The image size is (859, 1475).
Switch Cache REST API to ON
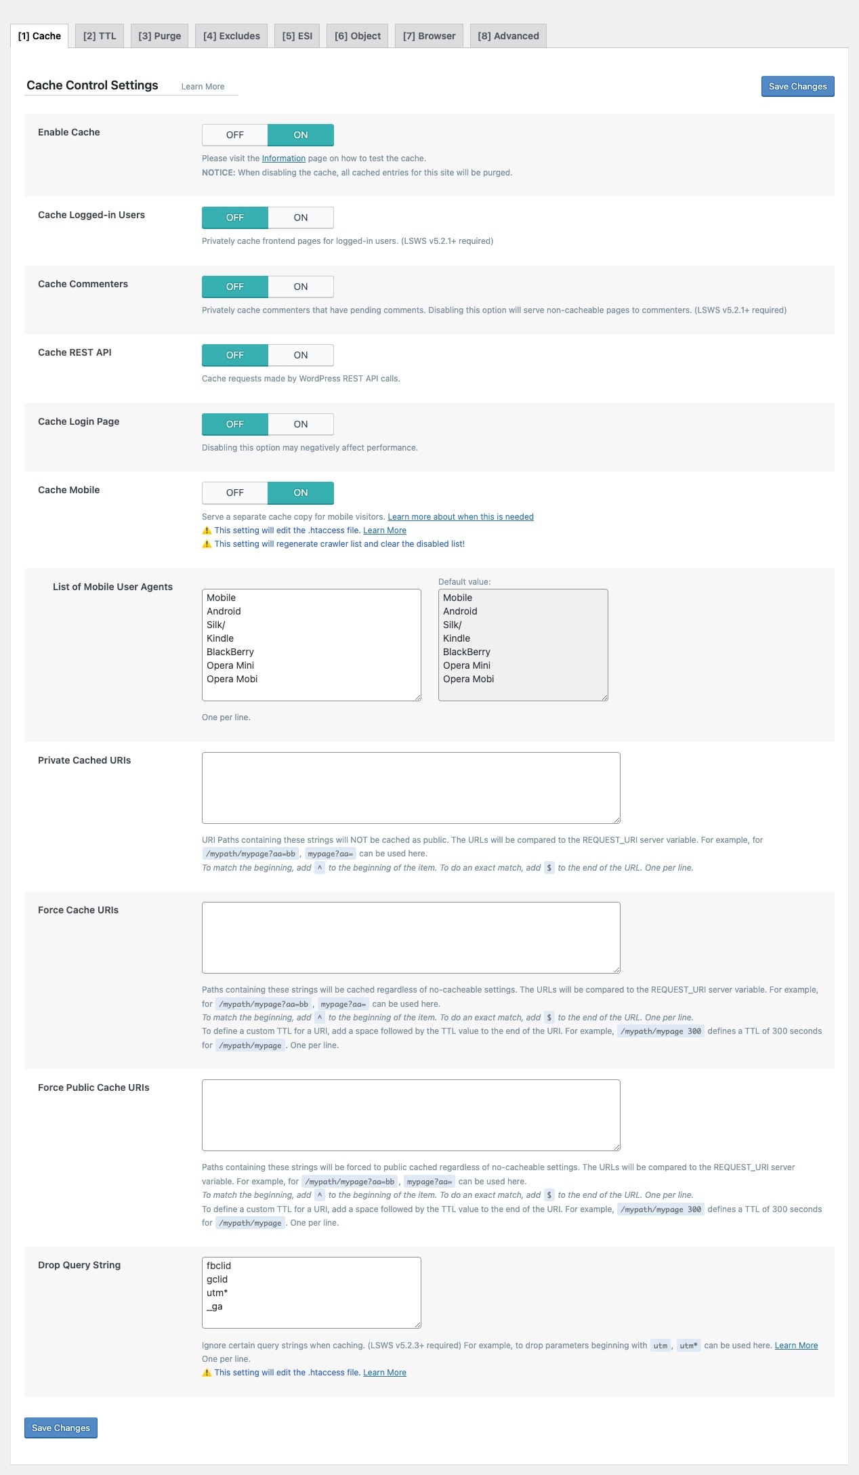tap(301, 355)
